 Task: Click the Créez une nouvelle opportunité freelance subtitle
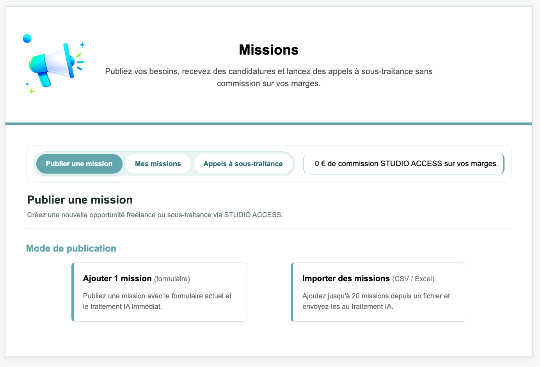point(155,215)
